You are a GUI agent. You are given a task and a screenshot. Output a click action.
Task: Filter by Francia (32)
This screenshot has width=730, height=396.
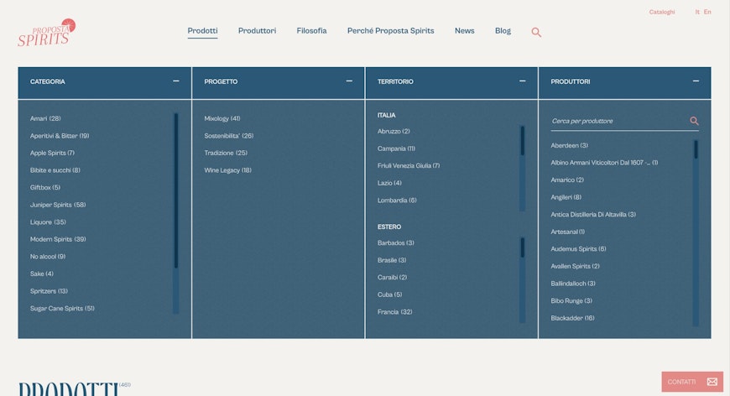pyautogui.click(x=395, y=312)
